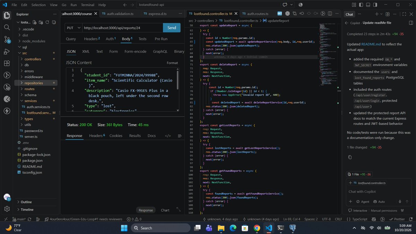The image size is (416, 234).
Task: Toggle Interactive mode in chat
Action: [358, 210]
